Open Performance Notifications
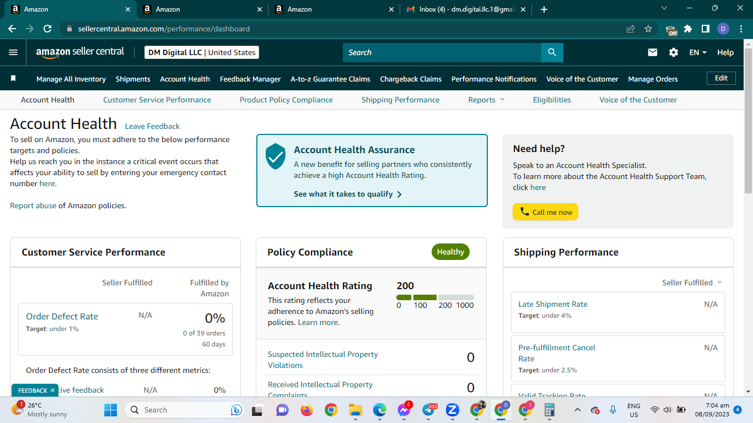Screen dimensions: 753x423 pyautogui.click(x=494, y=79)
